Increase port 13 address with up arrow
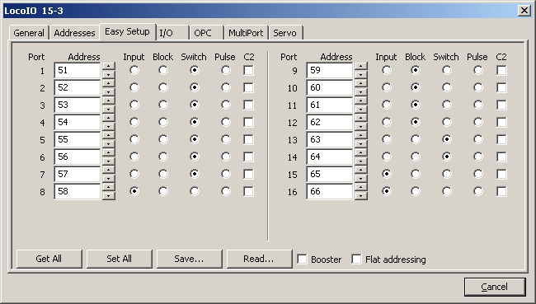The width and height of the screenshot is (536, 304). 360,136
